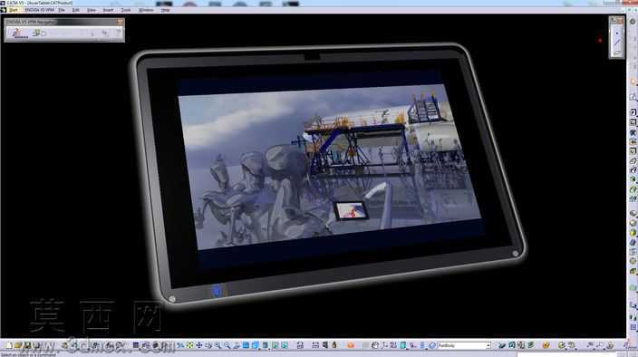Screen dimensions: 638x357
Task: Open the Tools menu
Action: coord(126,10)
